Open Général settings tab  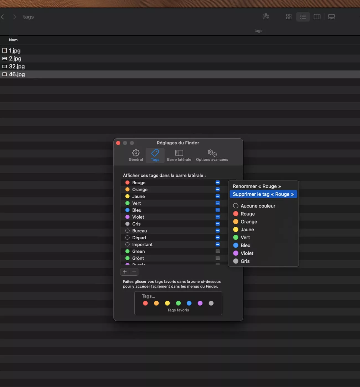136,155
